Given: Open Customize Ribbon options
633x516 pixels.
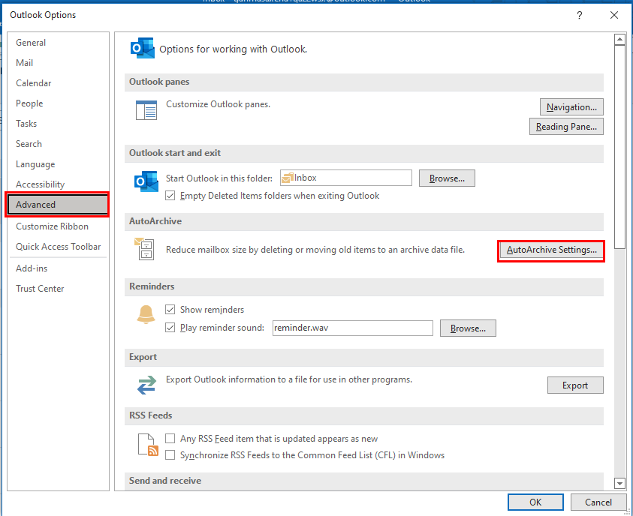Looking at the screenshot, I should click(58, 226).
